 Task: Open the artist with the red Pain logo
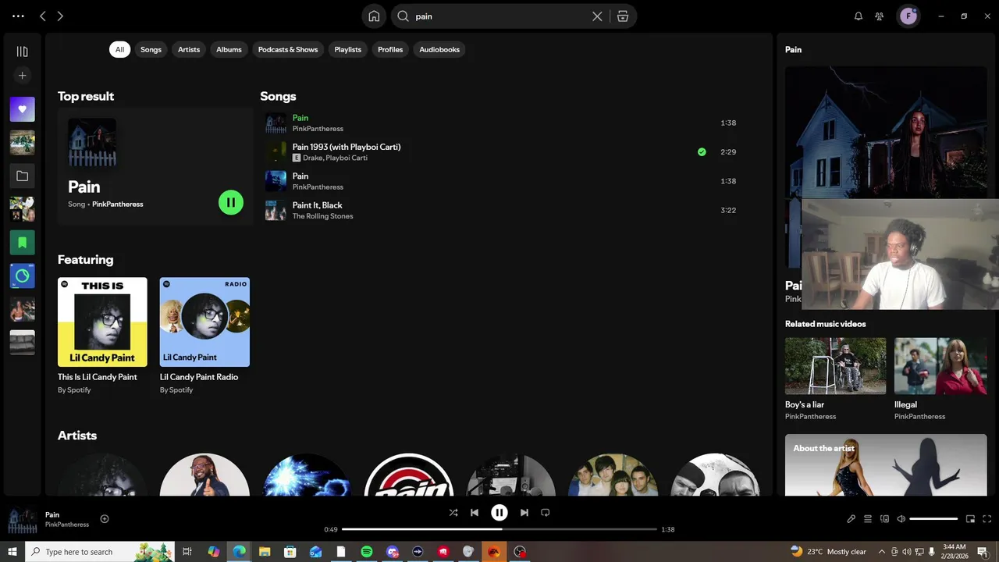point(409,475)
